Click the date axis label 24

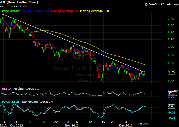3,122
